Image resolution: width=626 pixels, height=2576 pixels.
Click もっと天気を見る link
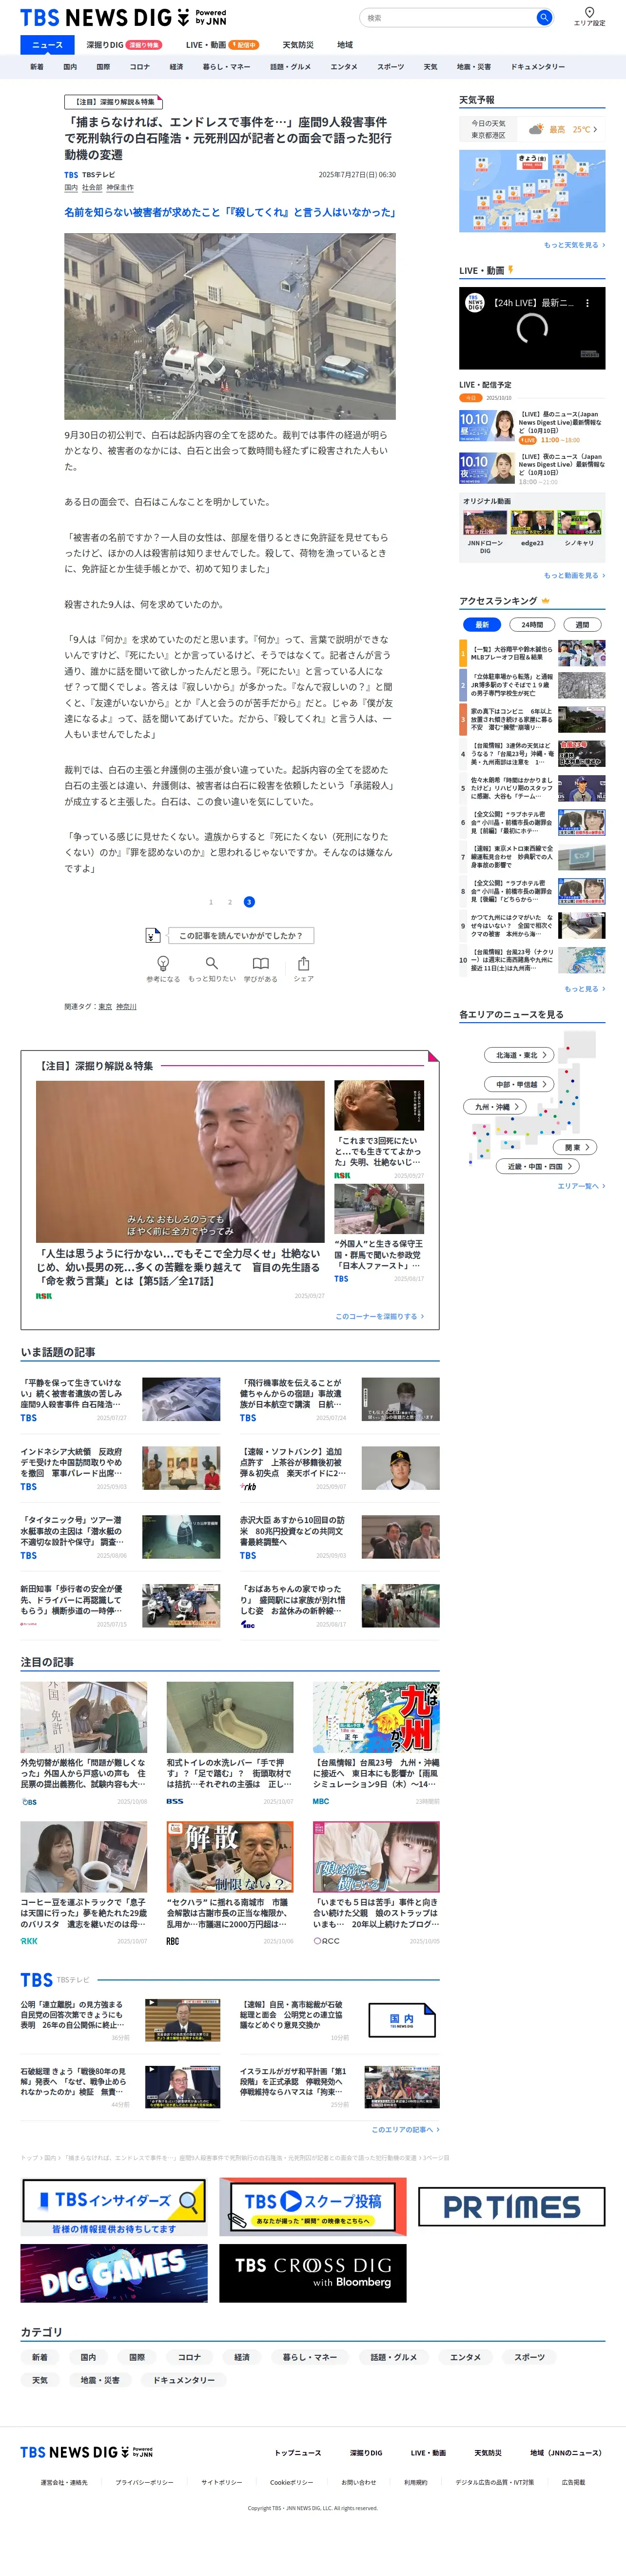[x=574, y=245]
